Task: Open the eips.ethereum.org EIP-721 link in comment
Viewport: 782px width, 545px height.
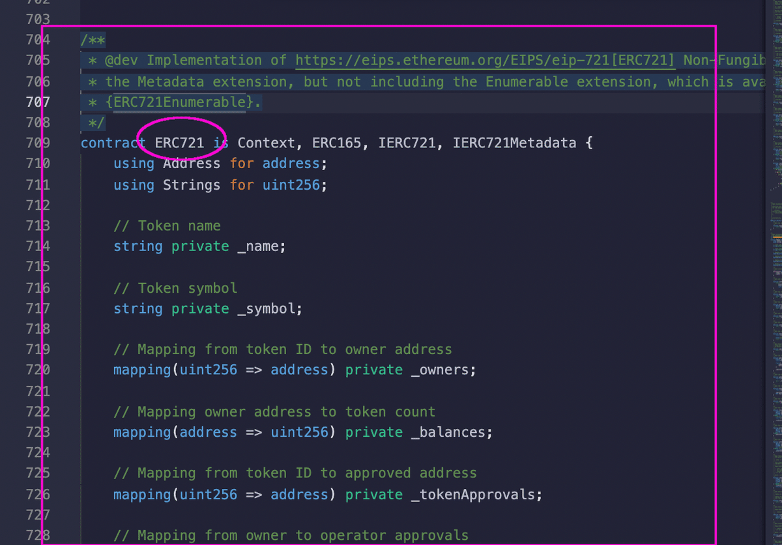Action: pos(485,61)
